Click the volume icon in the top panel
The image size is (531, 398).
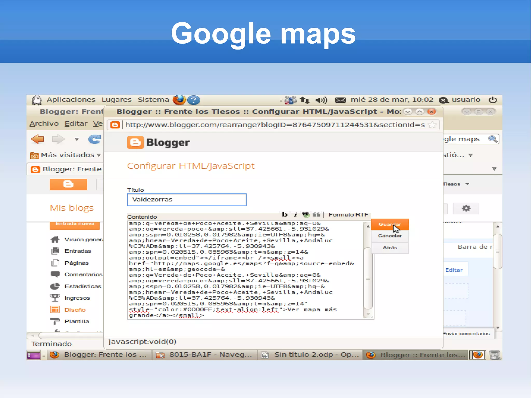(x=321, y=100)
